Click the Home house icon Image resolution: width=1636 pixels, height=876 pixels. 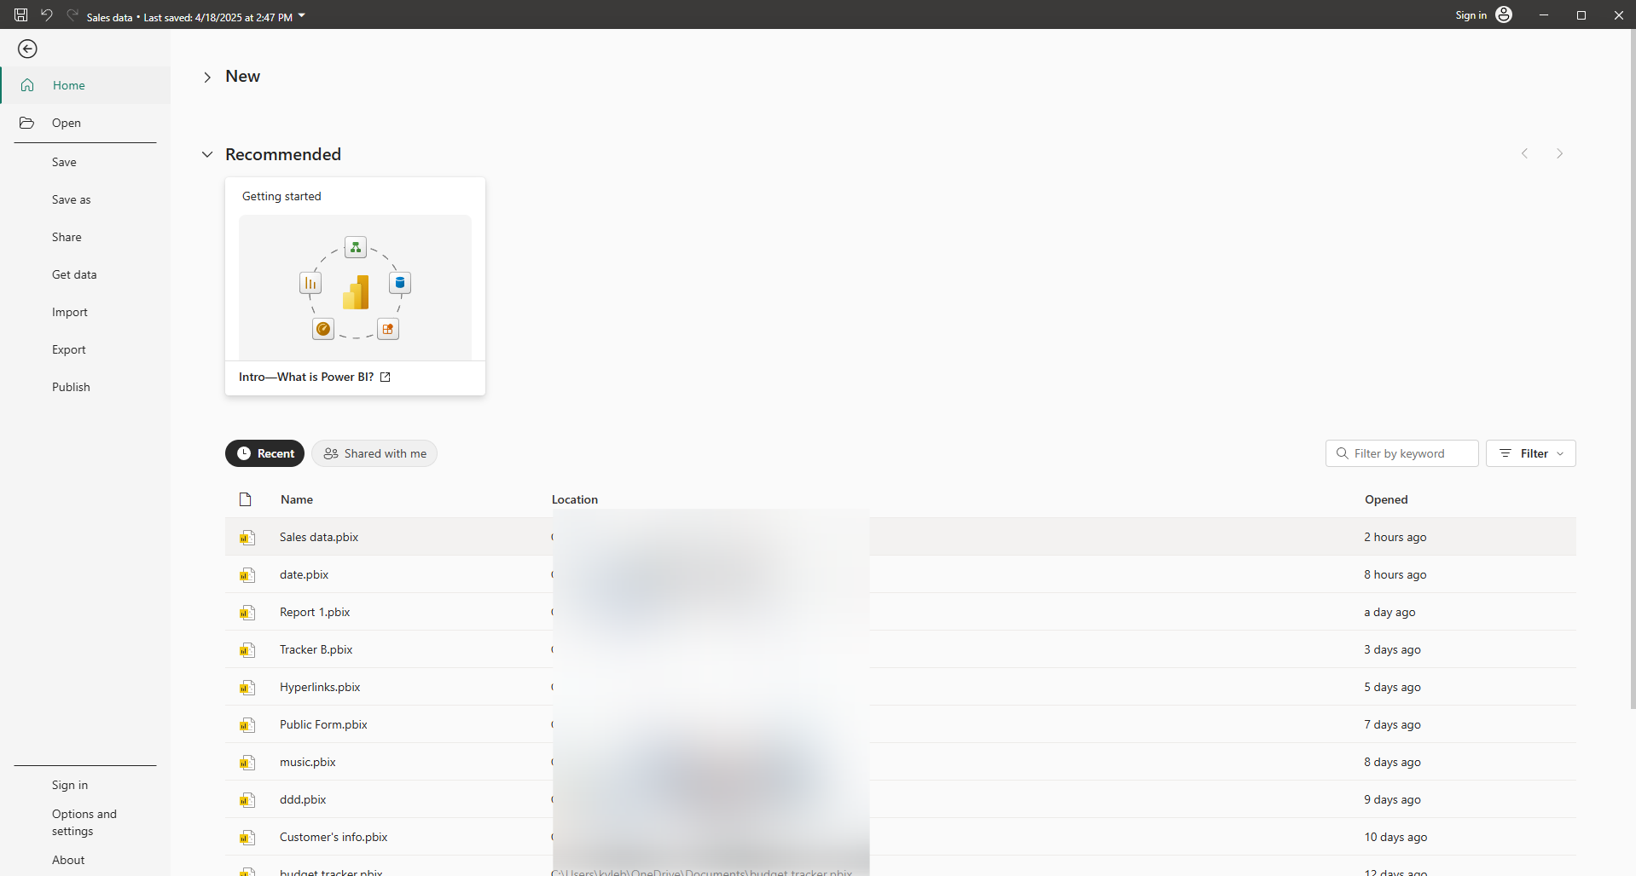tap(27, 85)
